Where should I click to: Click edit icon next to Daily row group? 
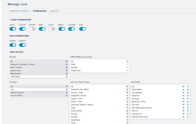pyautogui.click(x=127, y=64)
